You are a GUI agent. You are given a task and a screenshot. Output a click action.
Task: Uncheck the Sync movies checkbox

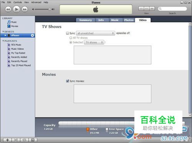[x=68, y=81]
